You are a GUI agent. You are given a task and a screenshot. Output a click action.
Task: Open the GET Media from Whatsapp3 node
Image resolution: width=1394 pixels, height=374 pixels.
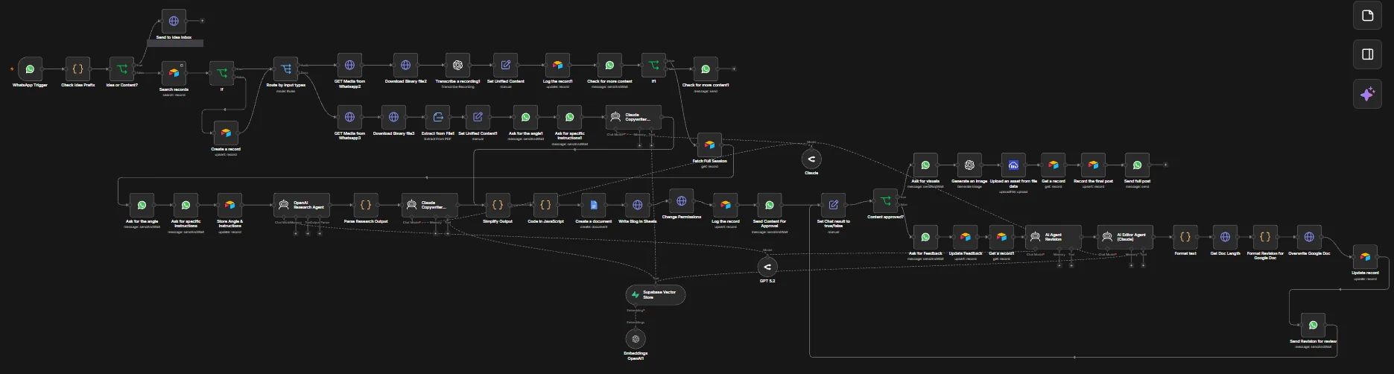click(x=349, y=117)
